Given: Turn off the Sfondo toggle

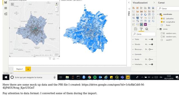Looking at the screenshot, I should [151, 44].
